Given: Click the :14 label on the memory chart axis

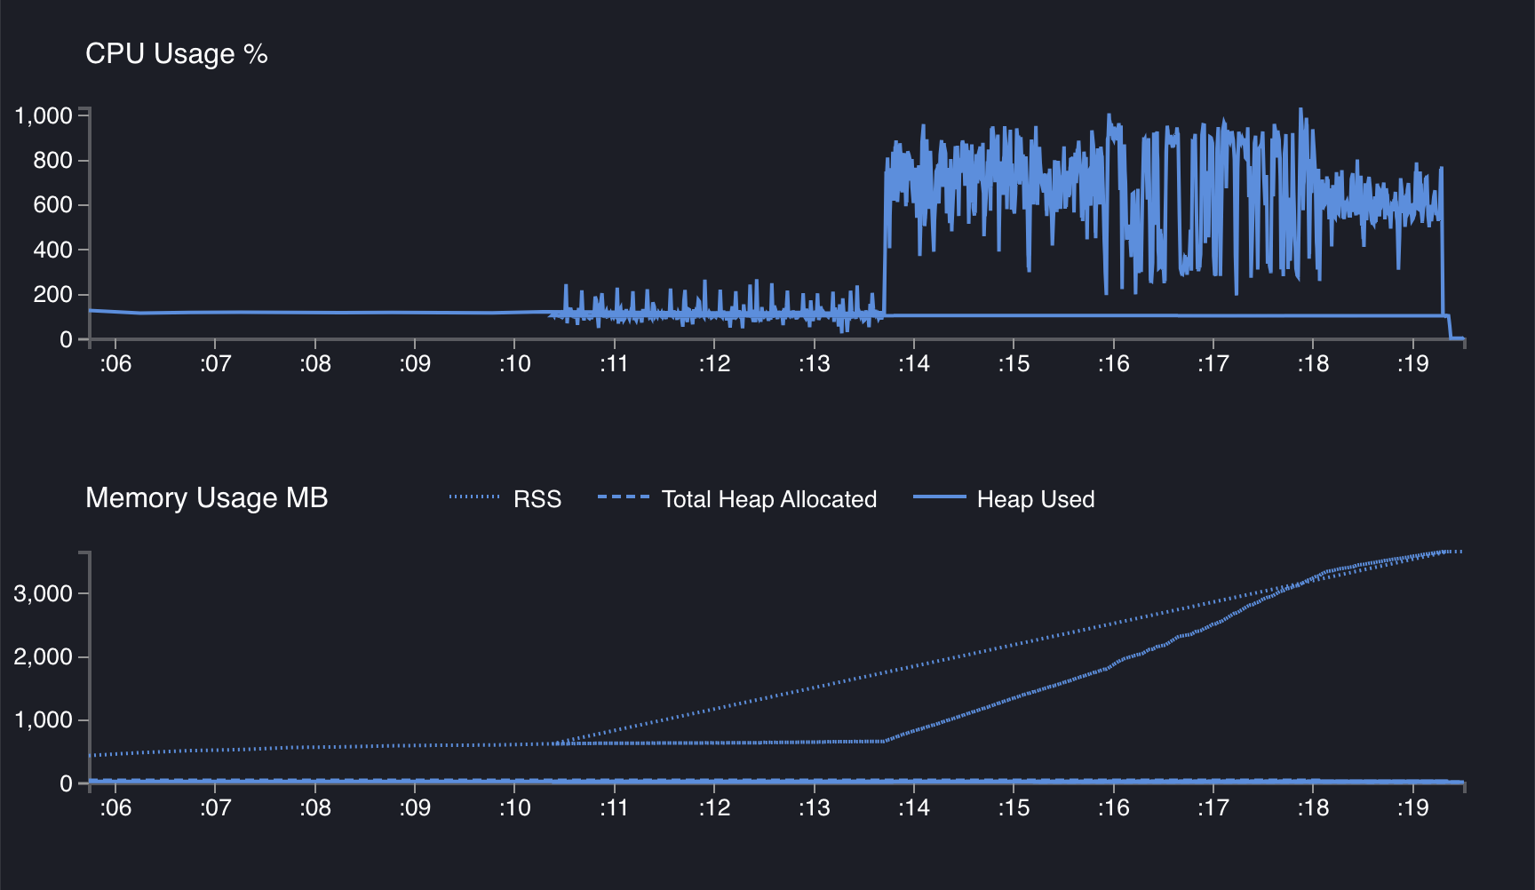Looking at the screenshot, I should point(915,809).
